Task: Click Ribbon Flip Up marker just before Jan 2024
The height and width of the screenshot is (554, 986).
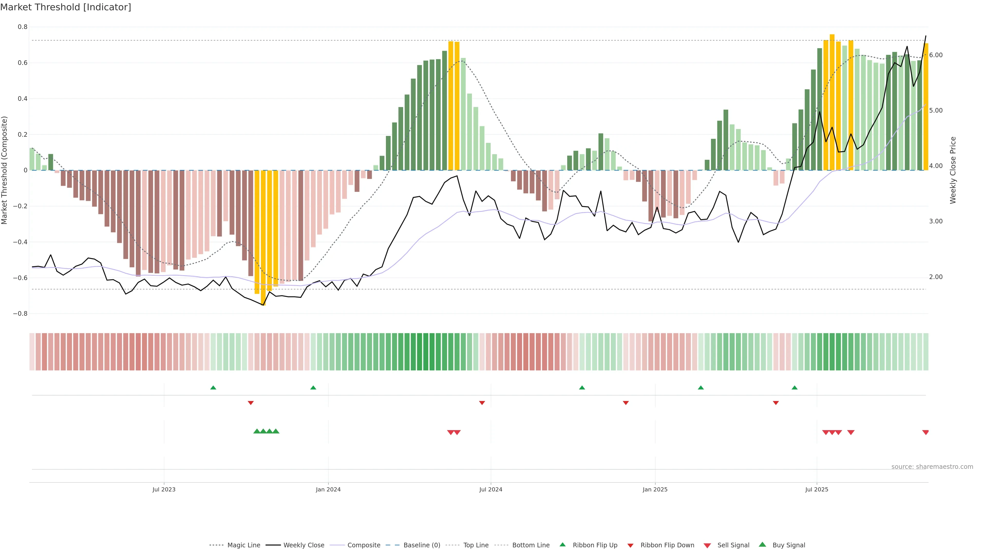Action: click(x=313, y=388)
